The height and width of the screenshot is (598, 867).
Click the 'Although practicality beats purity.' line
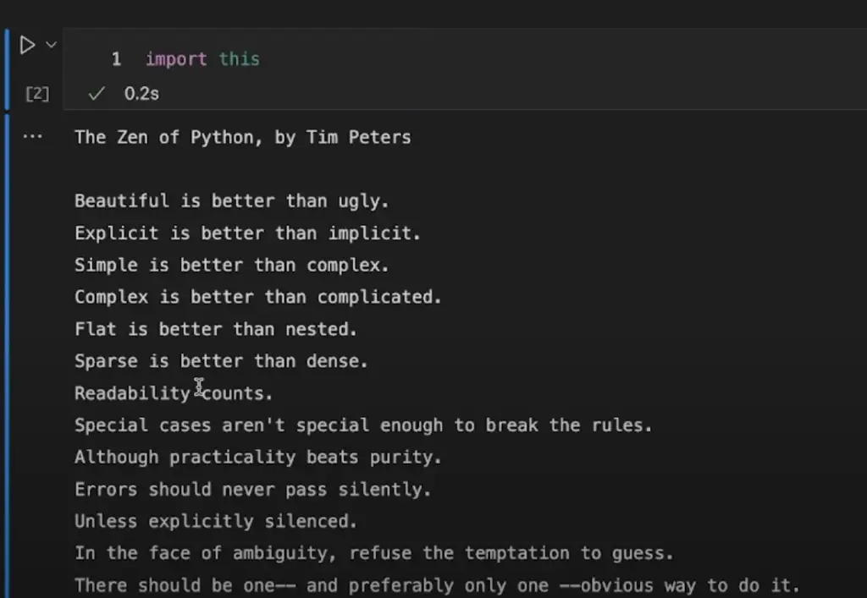coord(258,458)
